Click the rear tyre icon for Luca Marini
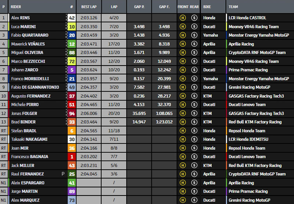Viewport: 294px width, 204px height. (194, 27)
